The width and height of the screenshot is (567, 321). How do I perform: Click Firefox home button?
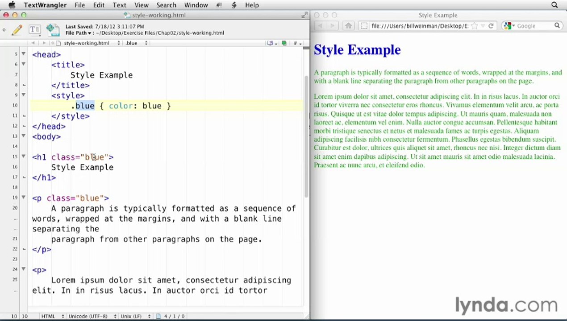pyautogui.click(x=348, y=26)
